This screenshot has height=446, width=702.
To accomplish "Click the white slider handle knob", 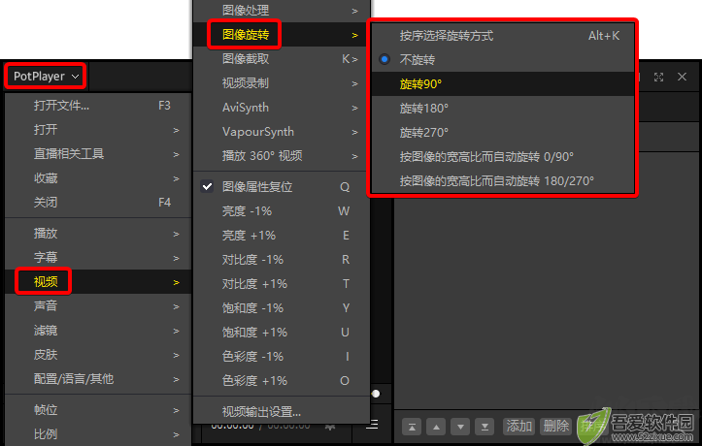I will click(x=376, y=394).
